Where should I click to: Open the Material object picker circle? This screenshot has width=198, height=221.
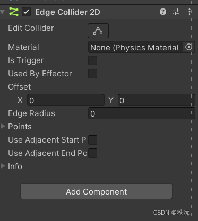coord(188,47)
